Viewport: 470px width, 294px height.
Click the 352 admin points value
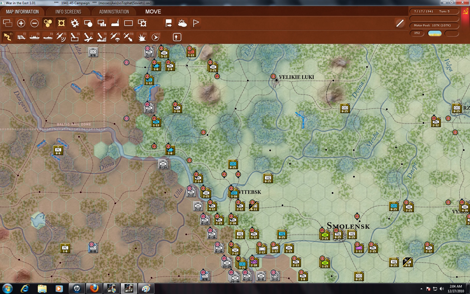pos(417,33)
